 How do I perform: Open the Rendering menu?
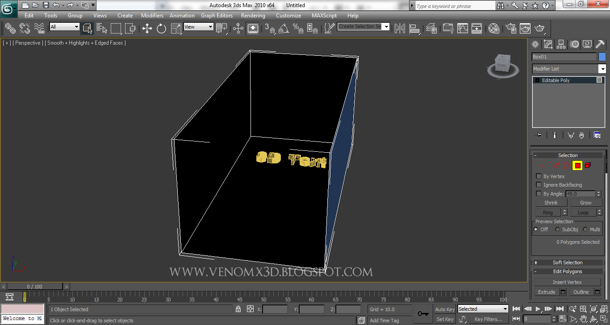[x=253, y=16]
